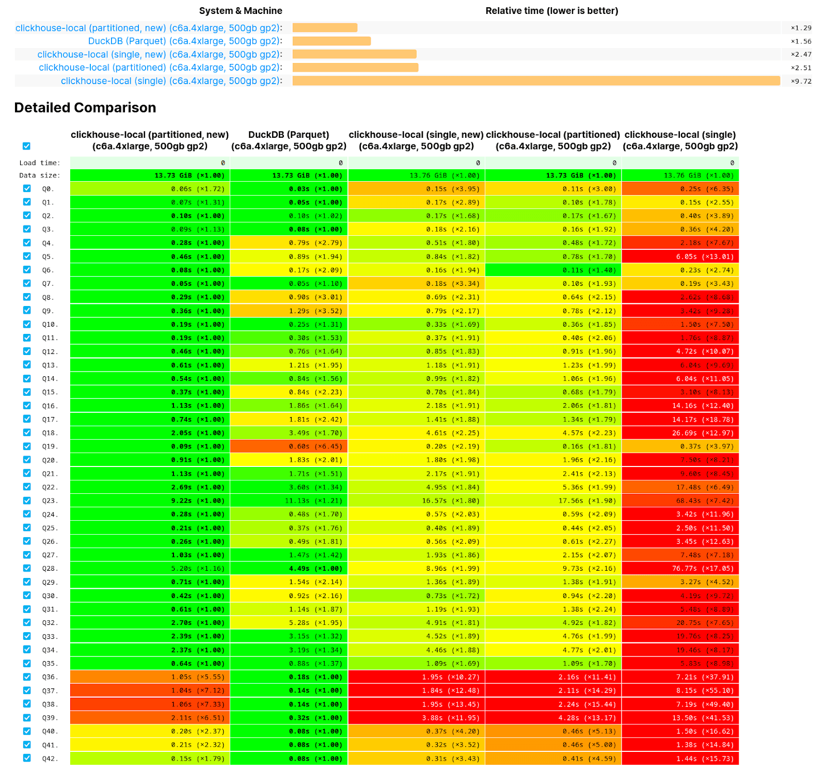This screenshot has height=772, width=826.
Task: Click cell 3.88s (×11.95) in Q39
Action: point(417,717)
